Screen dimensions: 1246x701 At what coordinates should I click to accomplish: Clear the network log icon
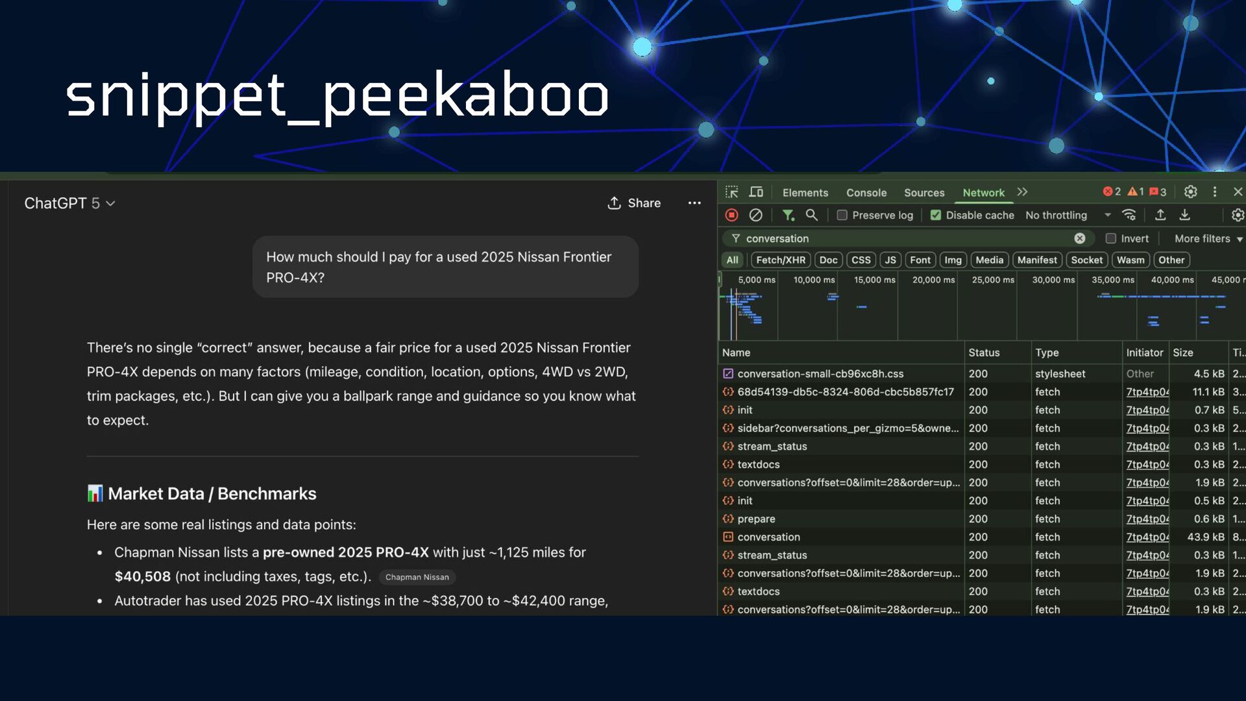pyautogui.click(x=755, y=215)
